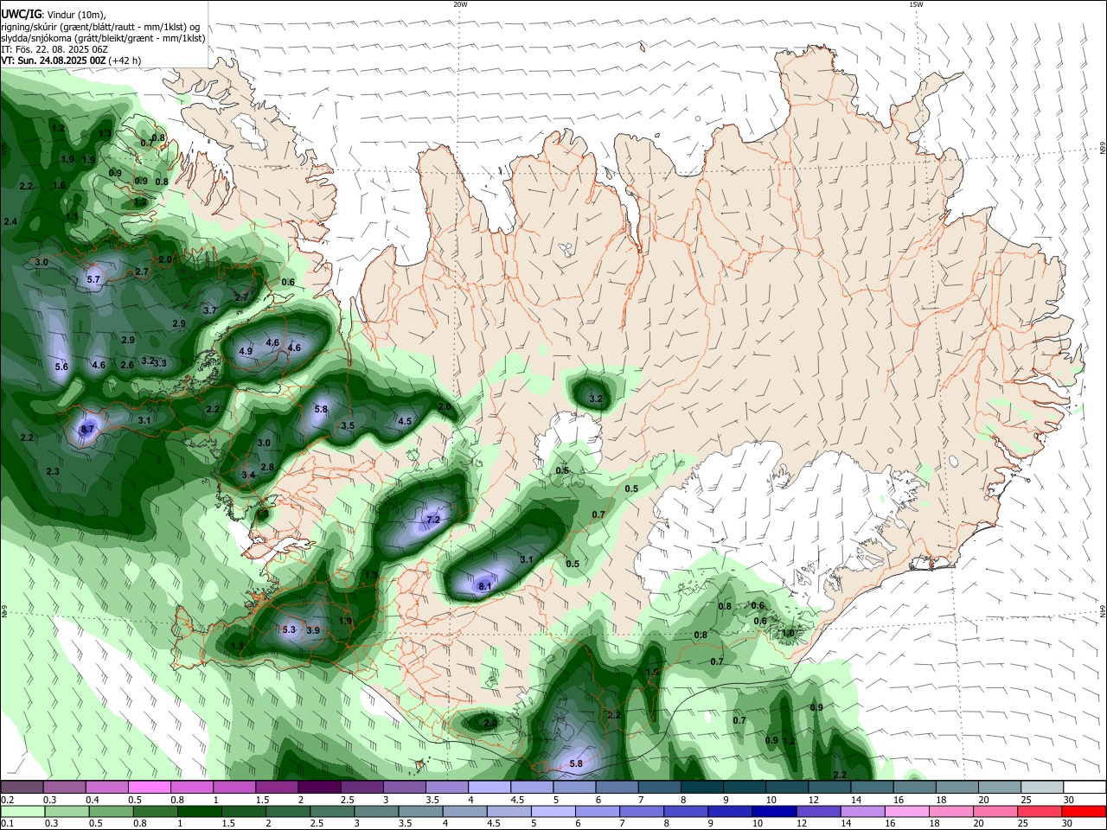This screenshot has width=1107, height=830.
Task: Click the 2.4 value at the left edge
Action: point(10,222)
